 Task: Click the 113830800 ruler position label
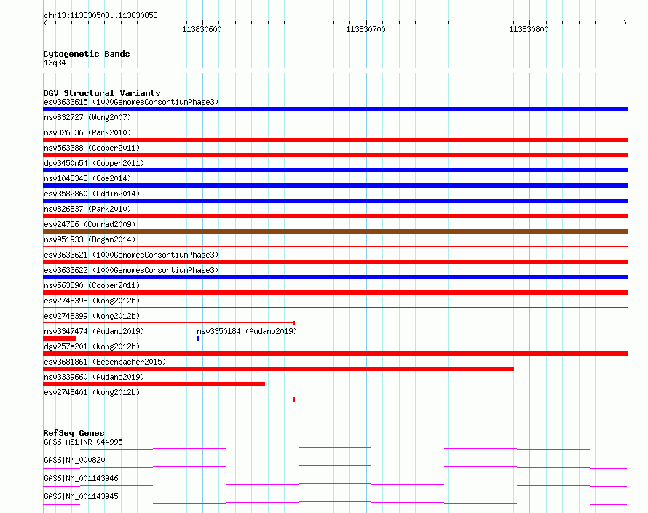[x=529, y=29]
